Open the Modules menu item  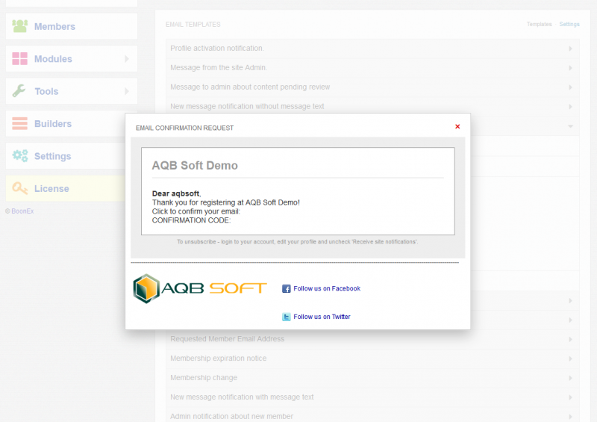72,59
